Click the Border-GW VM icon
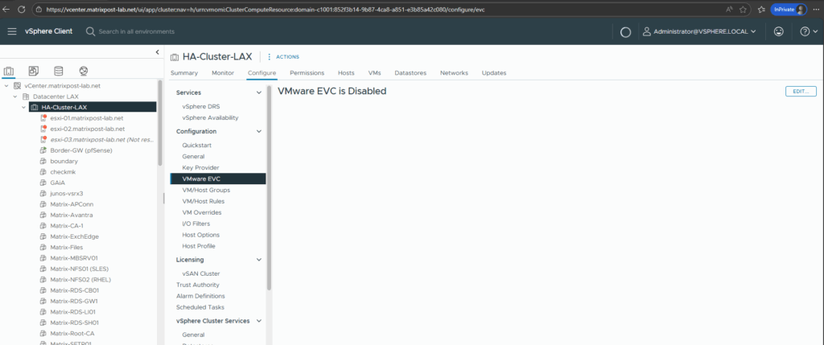The image size is (824, 345). point(43,150)
